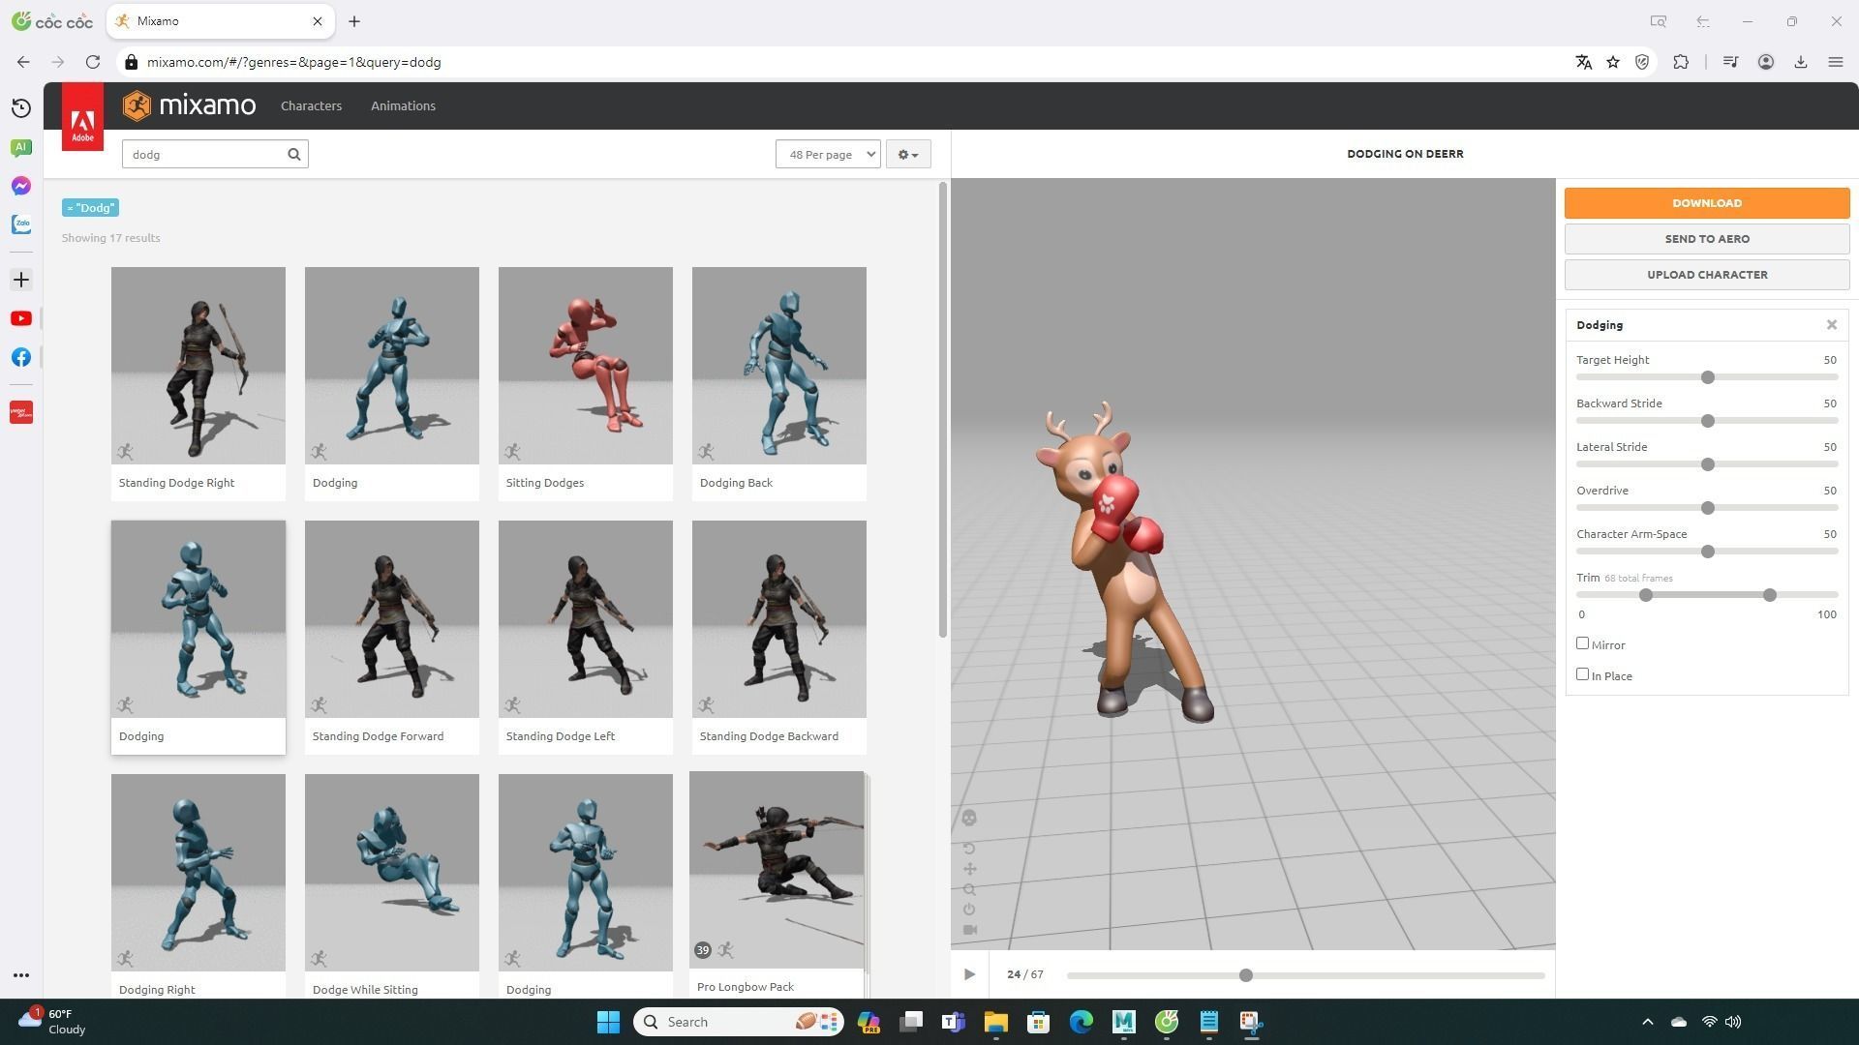Screen dimensions: 1859x1045
Task: Select Dodging Right animation thumbnail
Action: pyautogui.click(x=198, y=873)
